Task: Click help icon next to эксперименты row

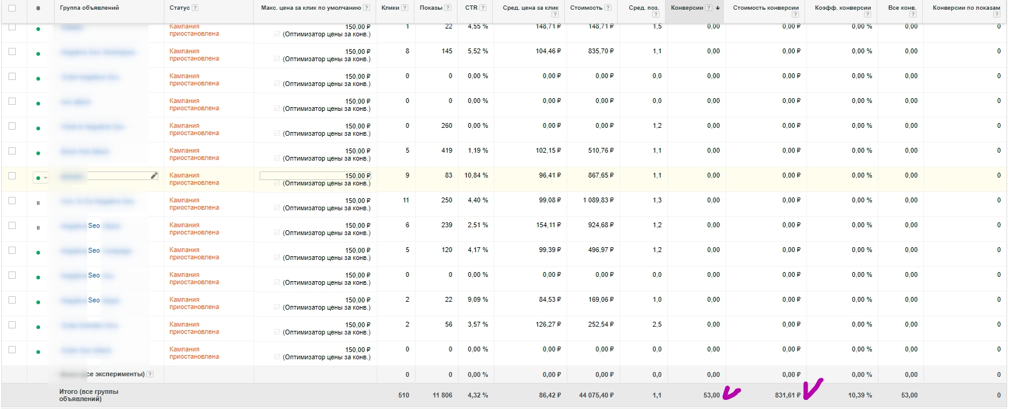Action: [x=150, y=374]
